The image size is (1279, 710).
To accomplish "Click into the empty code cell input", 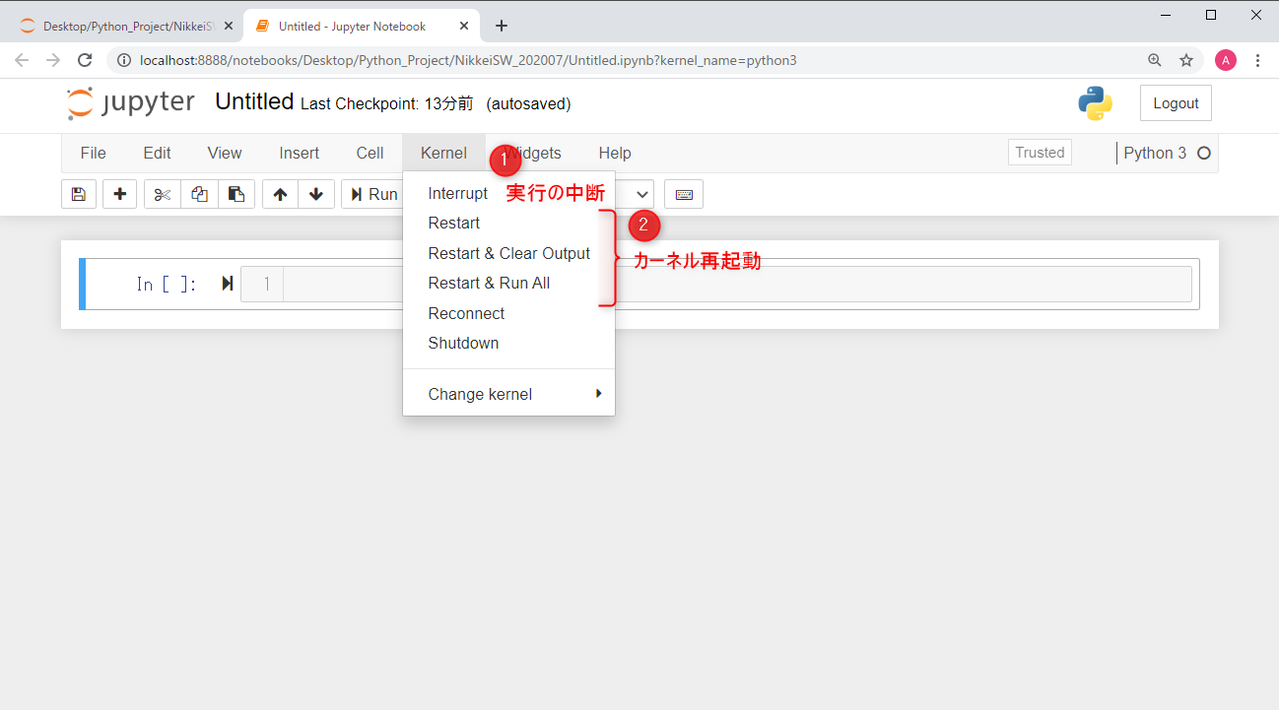I will point(737,284).
